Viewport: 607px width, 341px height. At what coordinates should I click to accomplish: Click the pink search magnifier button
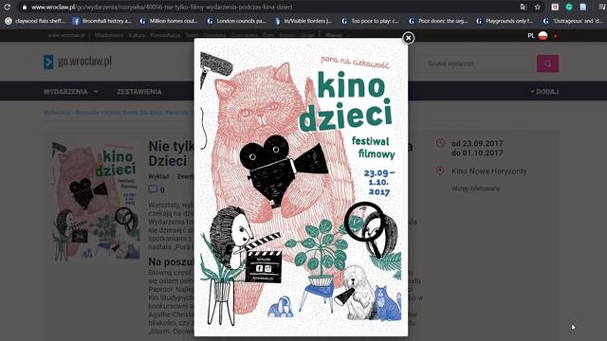tap(547, 63)
